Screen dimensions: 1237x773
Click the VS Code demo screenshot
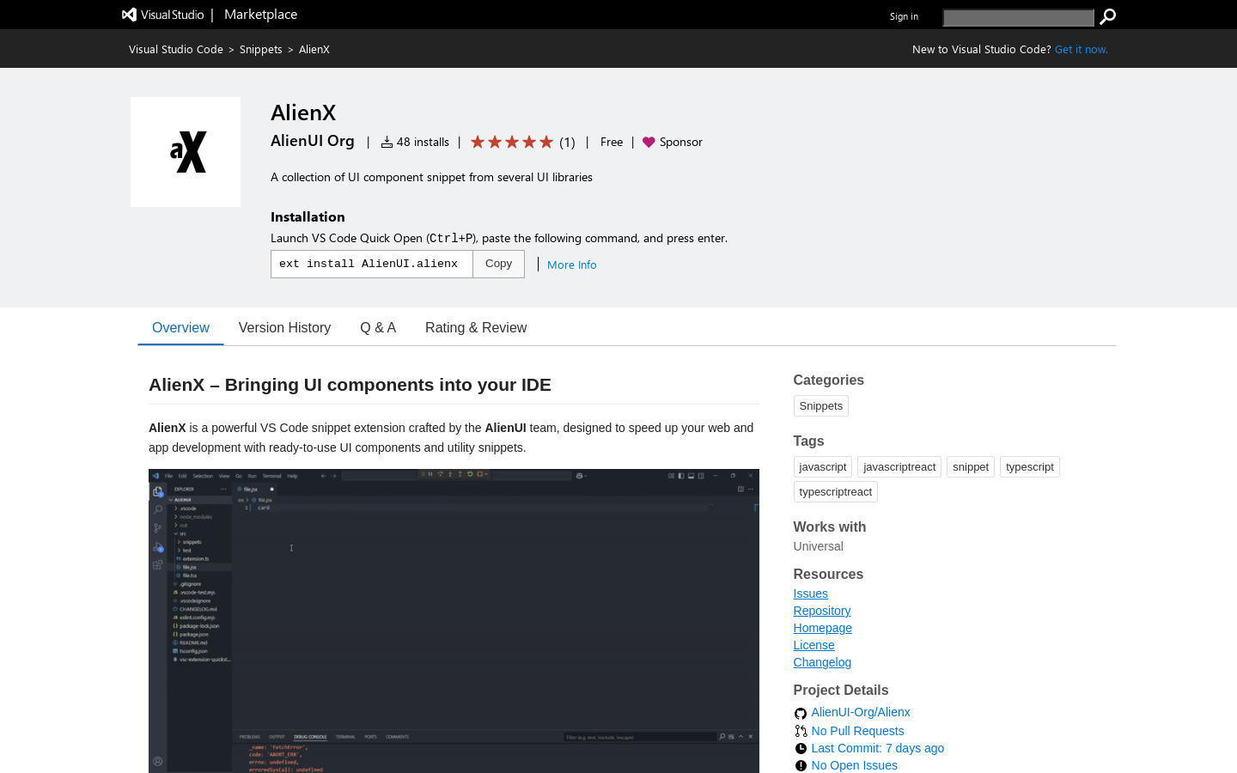coord(454,621)
